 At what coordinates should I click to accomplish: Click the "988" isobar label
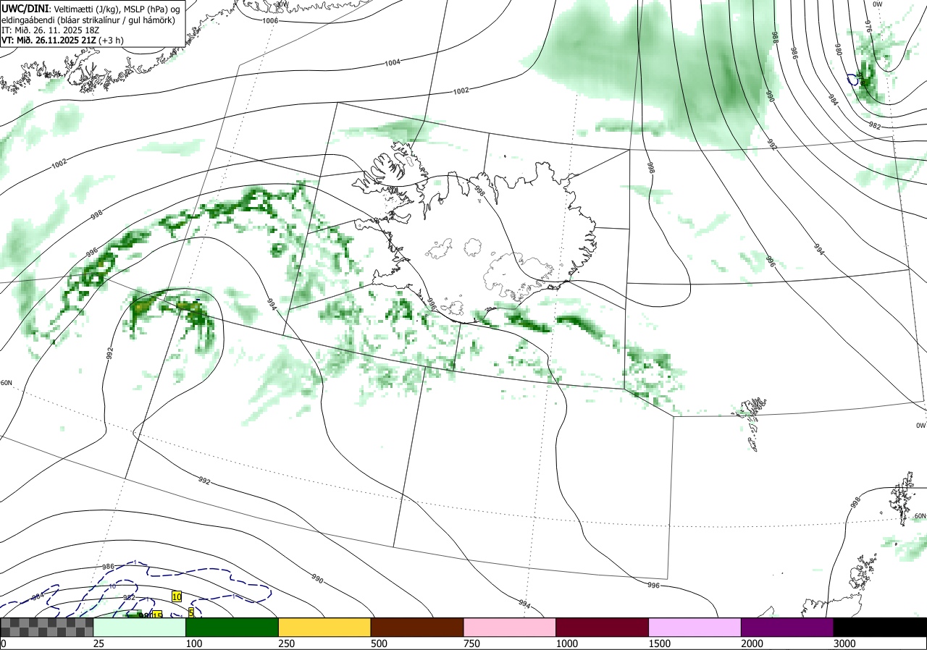774,38
